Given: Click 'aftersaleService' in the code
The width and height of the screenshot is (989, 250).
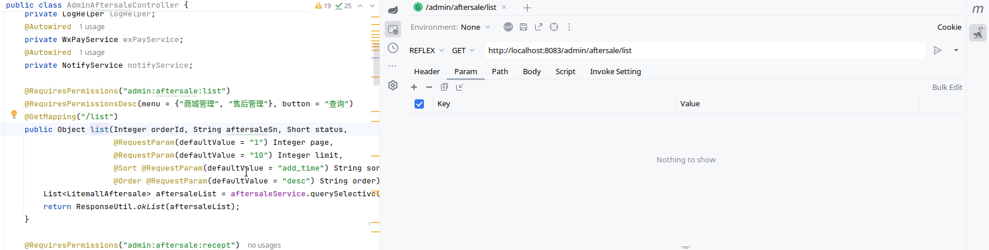Looking at the screenshot, I should tap(268, 194).
